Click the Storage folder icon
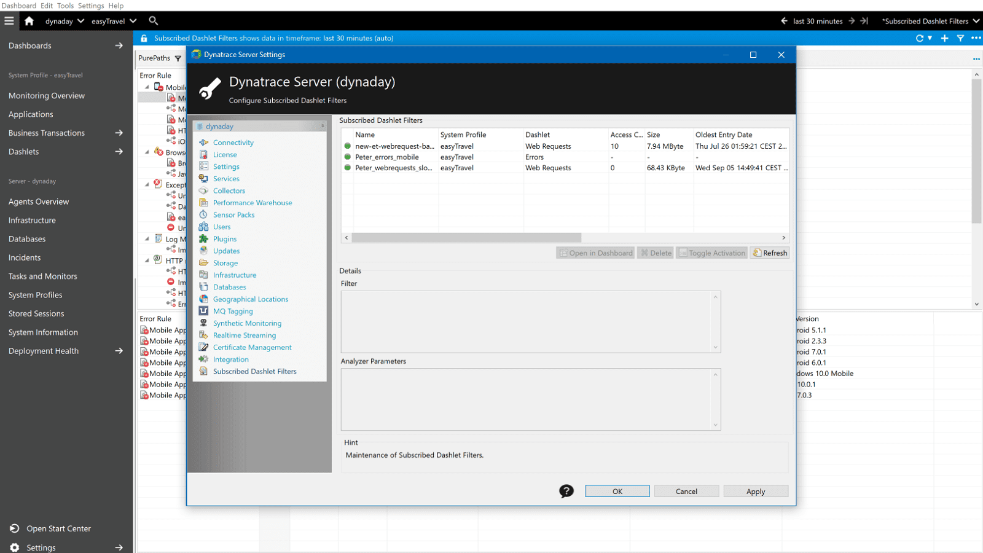 coord(204,263)
